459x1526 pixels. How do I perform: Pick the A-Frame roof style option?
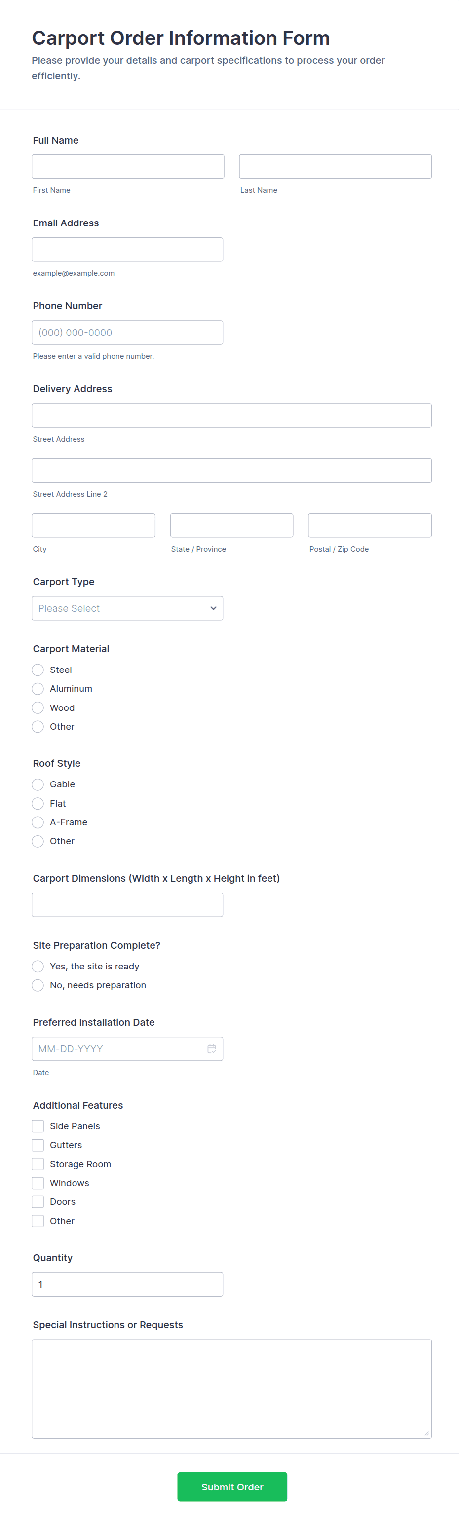pos(38,822)
